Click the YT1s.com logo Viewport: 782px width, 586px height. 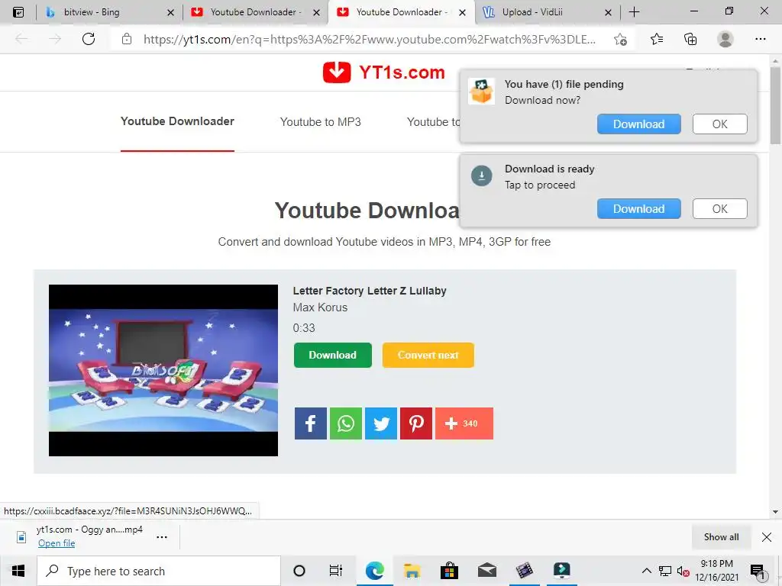click(x=383, y=72)
